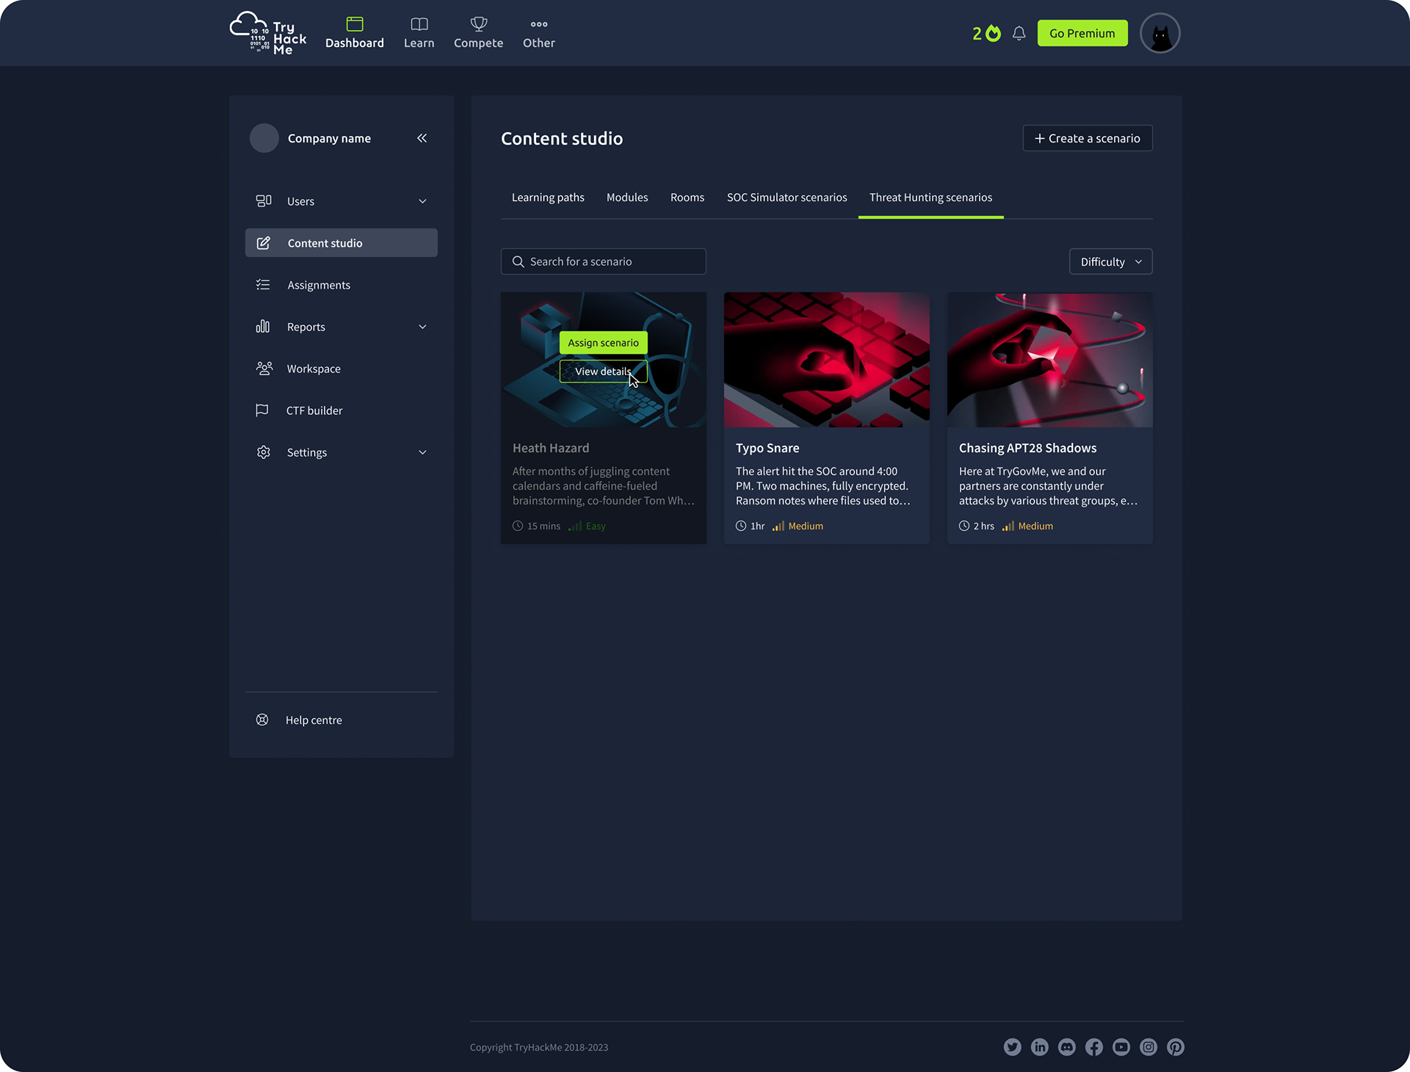1410x1072 pixels.
Task: Open the user avatar profile menu
Action: tap(1160, 33)
